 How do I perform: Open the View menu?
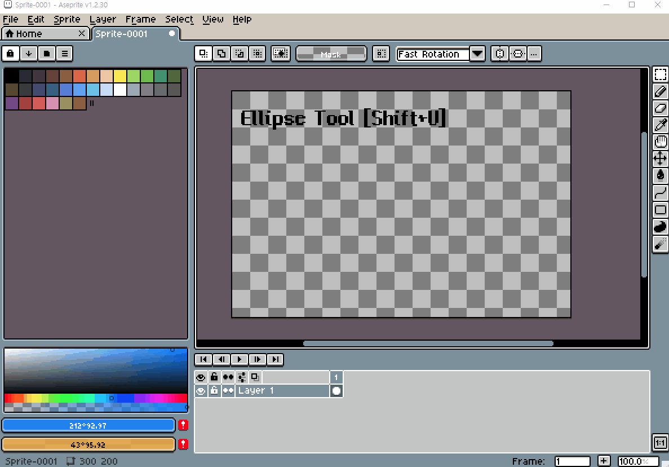pyautogui.click(x=213, y=19)
